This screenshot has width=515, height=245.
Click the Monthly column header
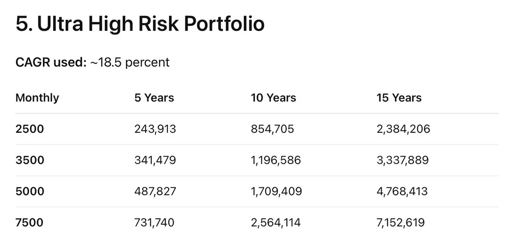pos(37,98)
